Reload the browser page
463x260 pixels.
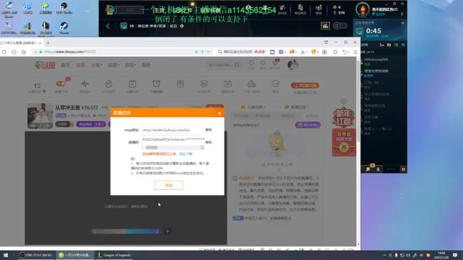4,52
